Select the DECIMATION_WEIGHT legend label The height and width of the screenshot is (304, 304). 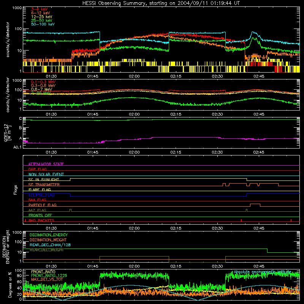pyautogui.click(x=48, y=240)
